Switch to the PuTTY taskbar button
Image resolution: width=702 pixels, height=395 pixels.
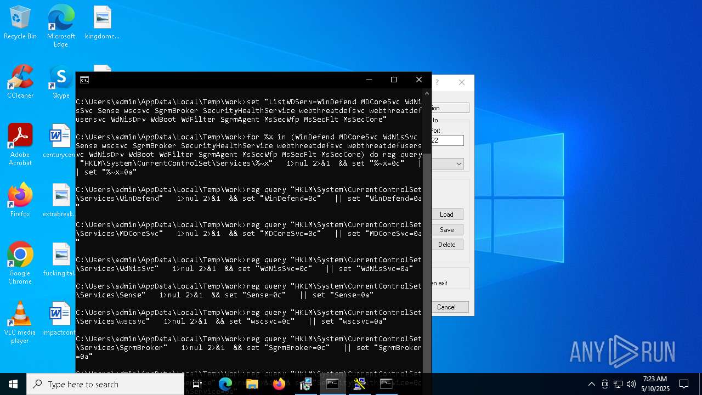click(x=360, y=384)
